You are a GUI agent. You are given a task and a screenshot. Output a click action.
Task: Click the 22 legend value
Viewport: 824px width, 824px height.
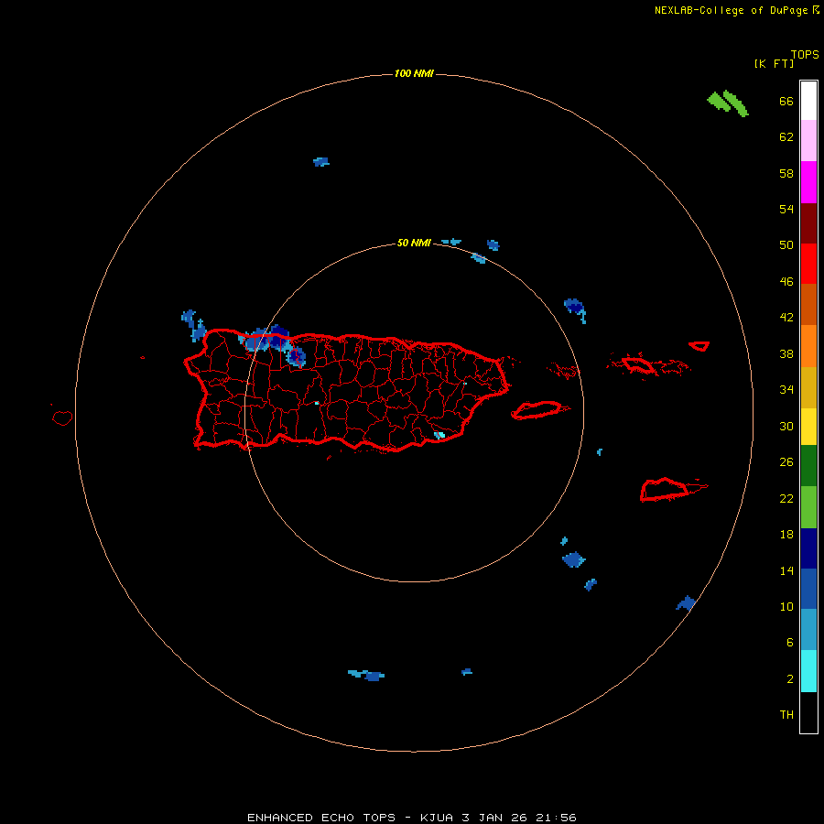786,498
